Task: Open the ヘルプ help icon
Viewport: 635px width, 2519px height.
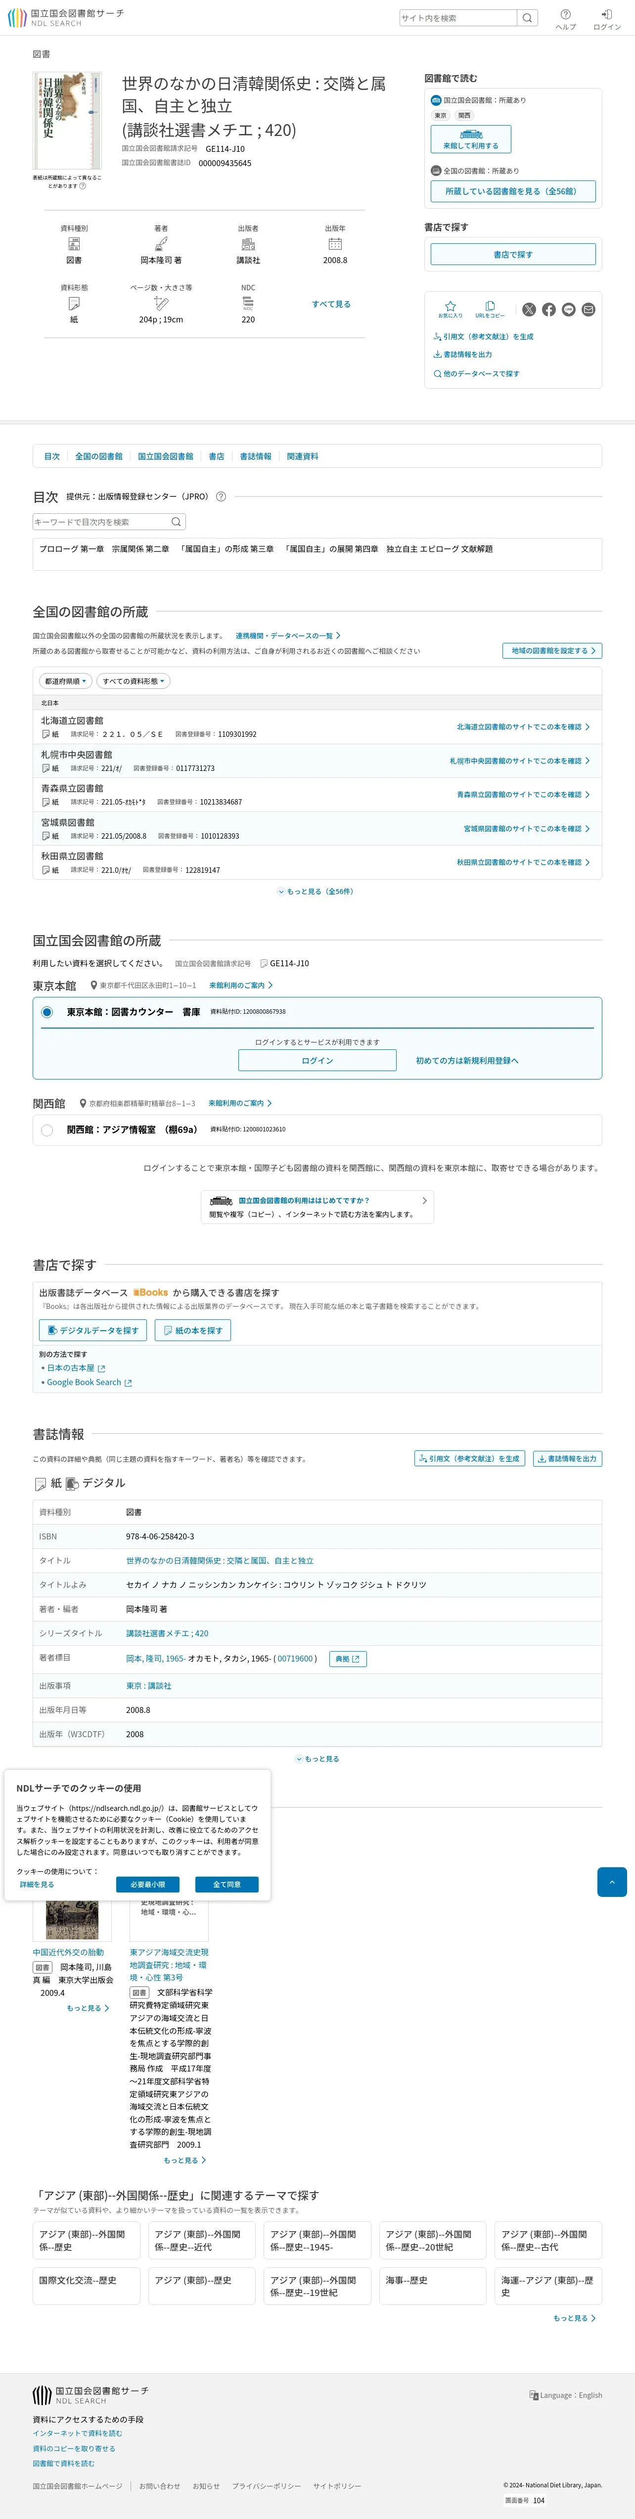Action: [x=566, y=19]
